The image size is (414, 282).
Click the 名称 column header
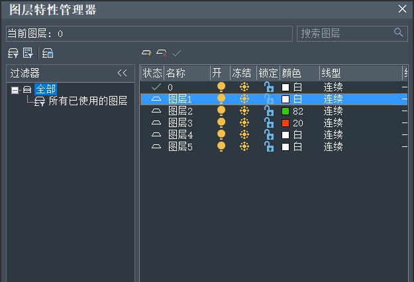pyautogui.click(x=176, y=73)
